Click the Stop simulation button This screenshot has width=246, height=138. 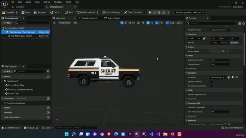click(159, 12)
